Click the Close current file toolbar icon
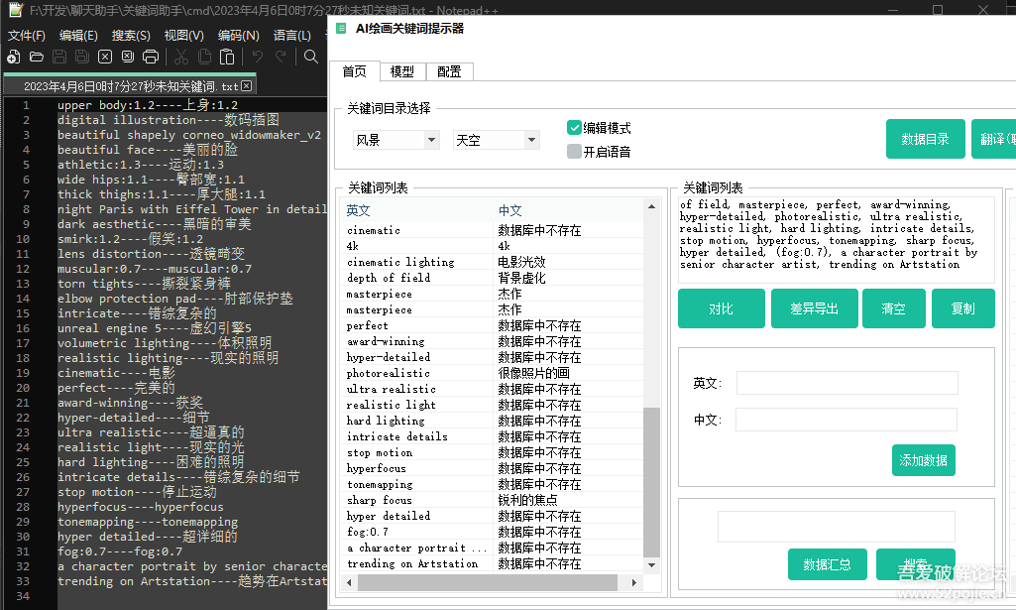The width and height of the screenshot is (1016, 610). pyautogui.click(x=106, y=57)
